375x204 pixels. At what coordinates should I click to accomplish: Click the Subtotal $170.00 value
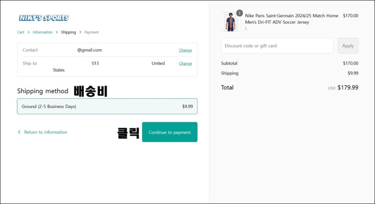350,63
